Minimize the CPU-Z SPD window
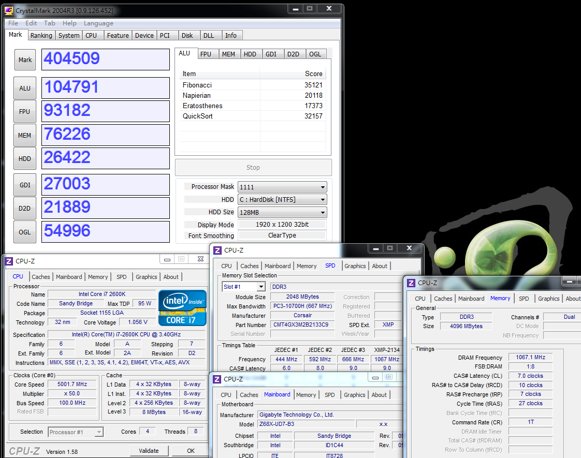The image size is (581, 458). [x=376, y=248]
